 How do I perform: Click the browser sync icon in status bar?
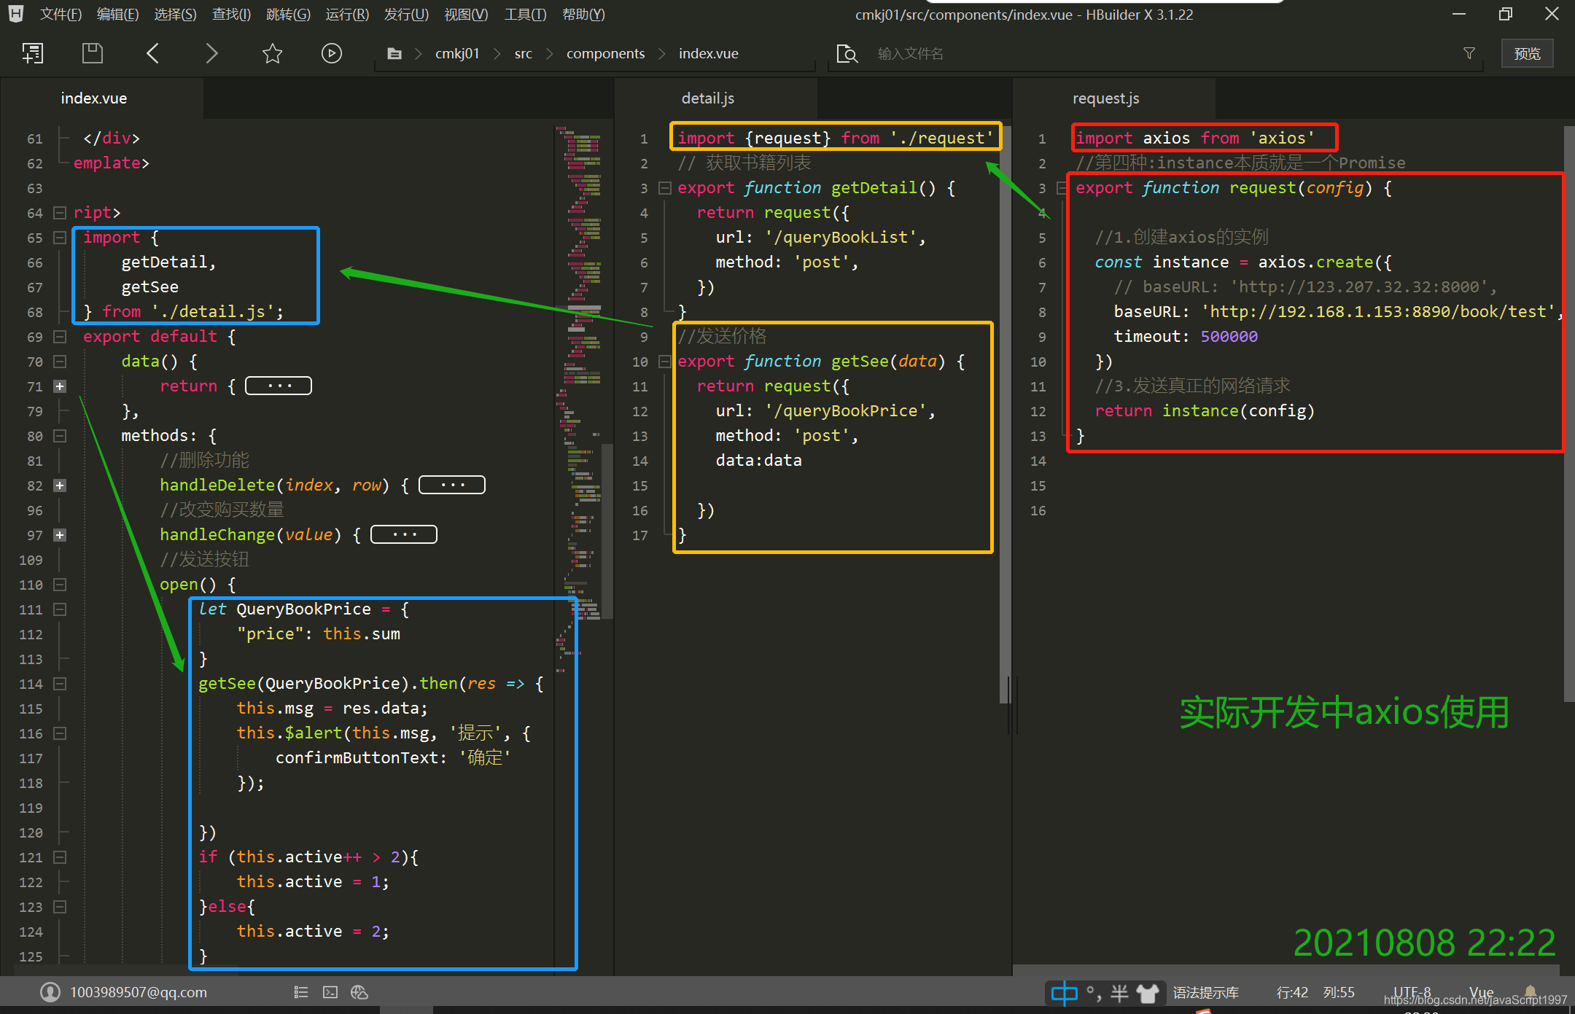359,992
